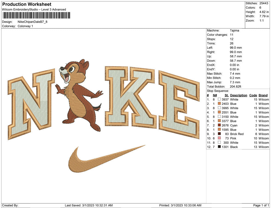This screenshot has height=208, width=271.
Task: Click the Up value '58.7 mm'
Action: pyautogui.click(x=236, y=56)
